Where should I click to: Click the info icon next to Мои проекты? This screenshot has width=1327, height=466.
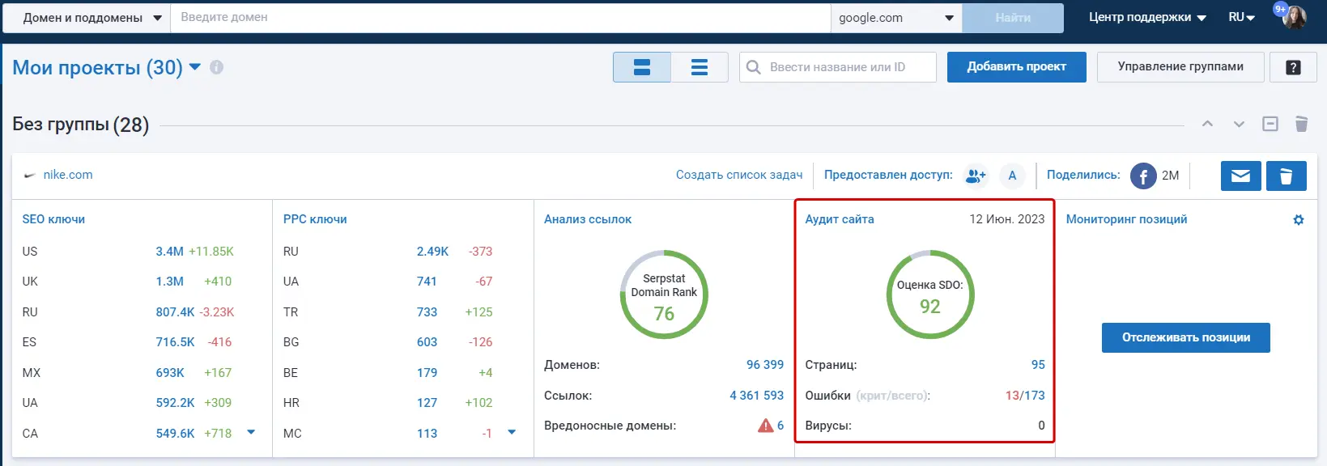[216, 67]
